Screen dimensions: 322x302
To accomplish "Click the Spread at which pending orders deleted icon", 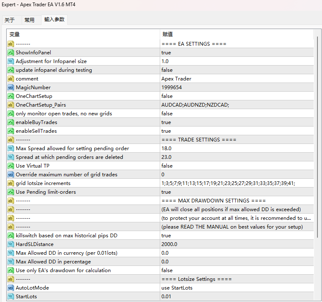I will 11,157.
